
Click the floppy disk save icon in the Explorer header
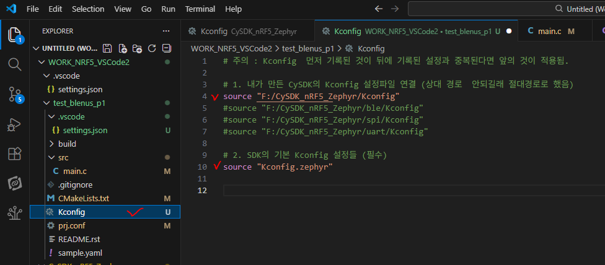[x=108, y=48]
